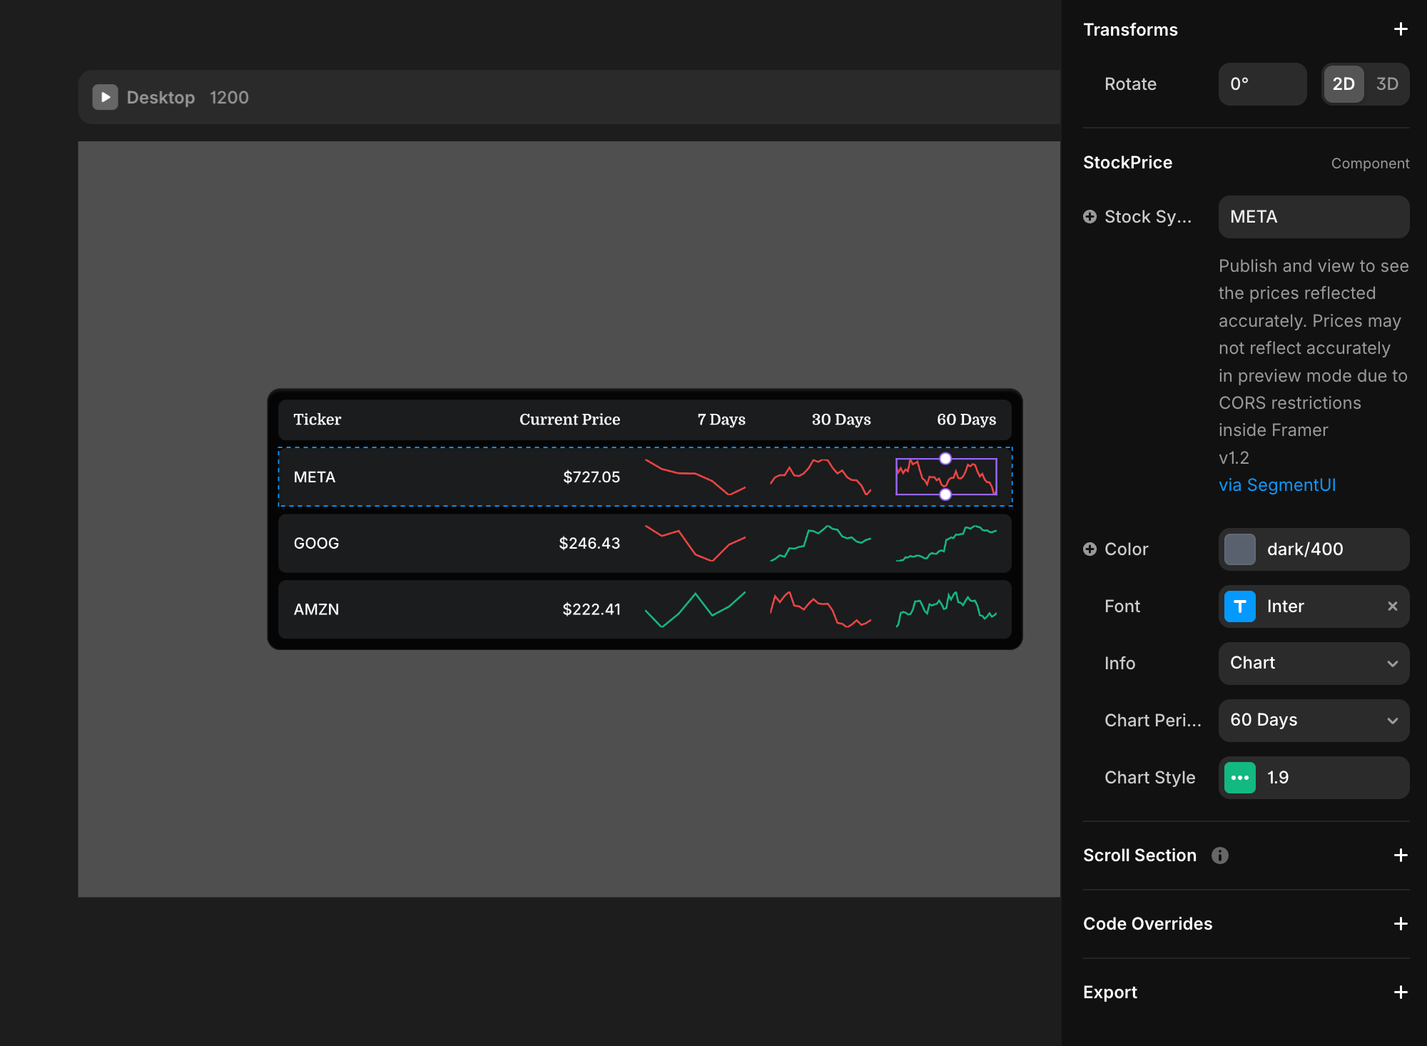Click the Stock Symbol META input field

pos(1313,217)
